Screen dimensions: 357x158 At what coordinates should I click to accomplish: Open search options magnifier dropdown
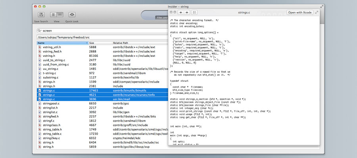click(40, 30)
